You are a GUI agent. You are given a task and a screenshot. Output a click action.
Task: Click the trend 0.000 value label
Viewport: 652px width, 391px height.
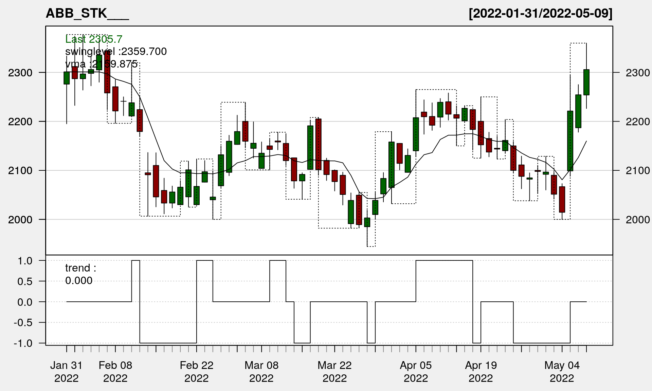(x=79, y=281)
